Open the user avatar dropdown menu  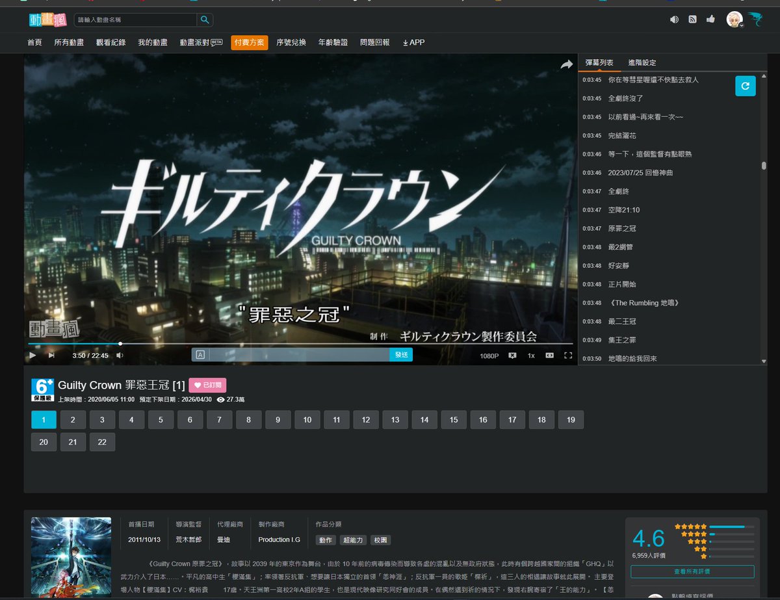734,20
